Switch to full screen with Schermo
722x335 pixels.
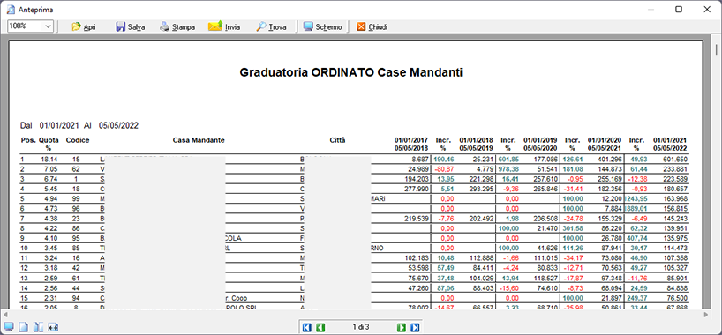tap(322, 26)
